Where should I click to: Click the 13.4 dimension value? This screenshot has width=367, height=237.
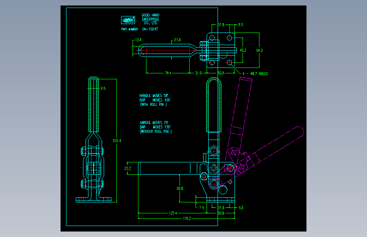click(138, 40)
